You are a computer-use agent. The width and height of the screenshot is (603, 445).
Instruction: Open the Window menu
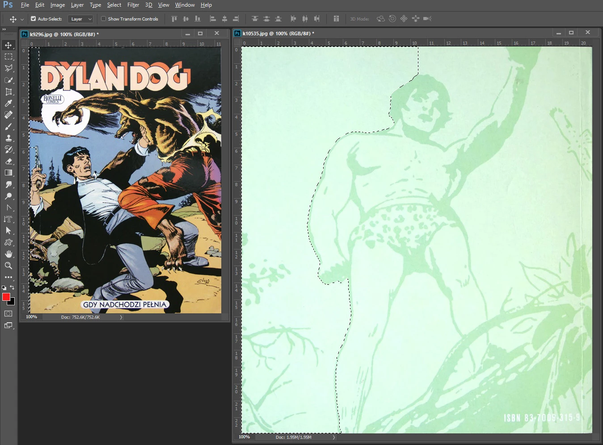[x=185, y=5]
